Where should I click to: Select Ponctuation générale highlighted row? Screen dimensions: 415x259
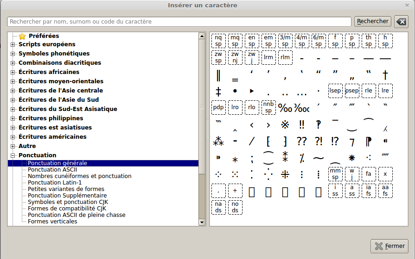click(103, 163)
